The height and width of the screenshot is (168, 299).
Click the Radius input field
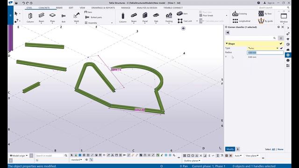pyautogui.click(x=265, y=53)
